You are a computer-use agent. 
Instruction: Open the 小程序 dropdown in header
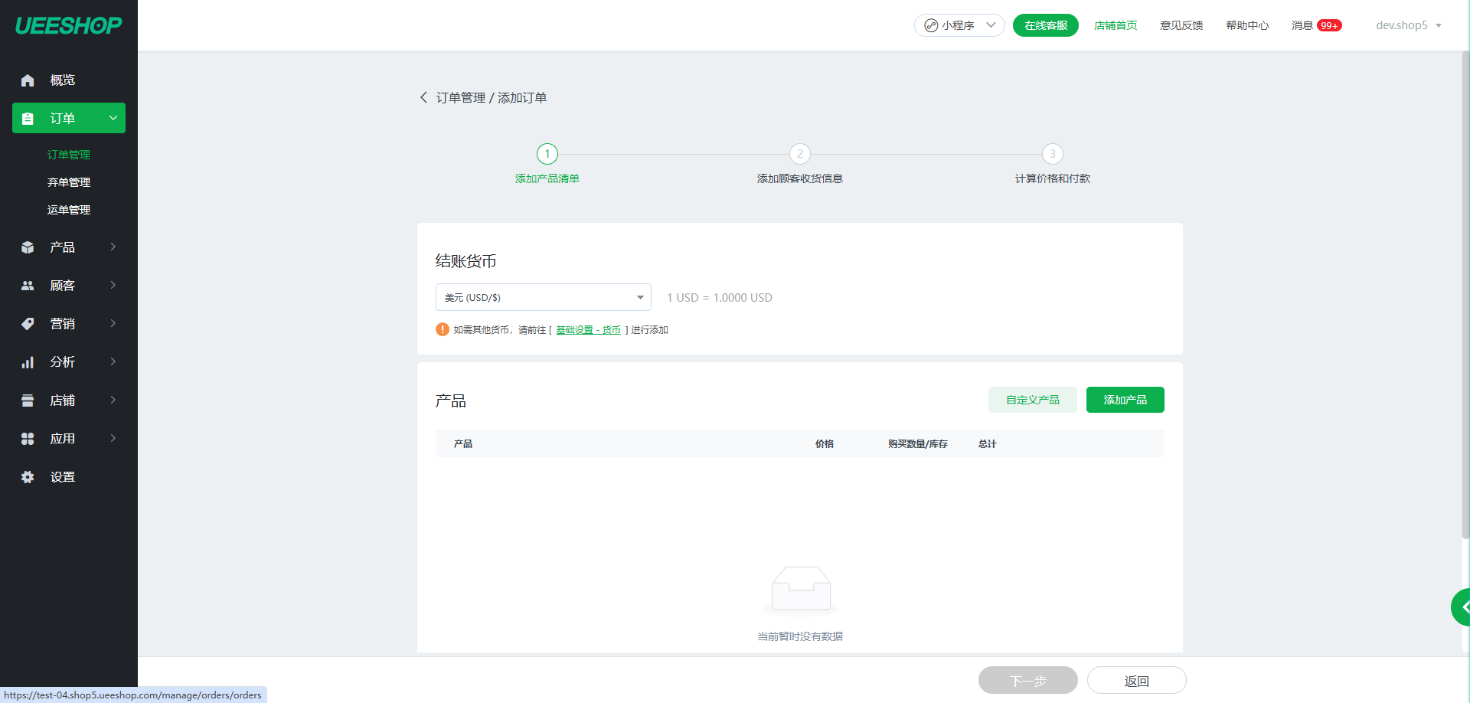point(959,25)
